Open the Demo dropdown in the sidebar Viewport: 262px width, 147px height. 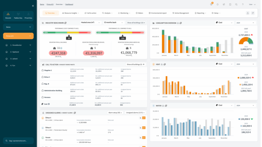[x=18, y=27]
